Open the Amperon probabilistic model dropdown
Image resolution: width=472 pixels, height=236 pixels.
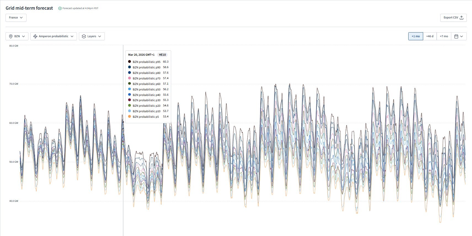pyautogui.click(x=54, y=36)
